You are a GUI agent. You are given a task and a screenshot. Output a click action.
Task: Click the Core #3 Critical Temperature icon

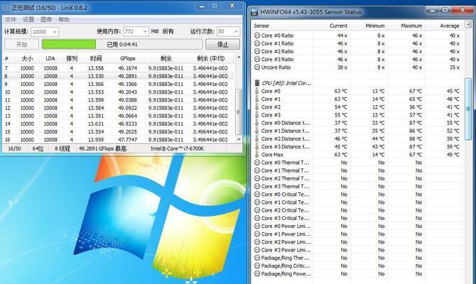257,218
